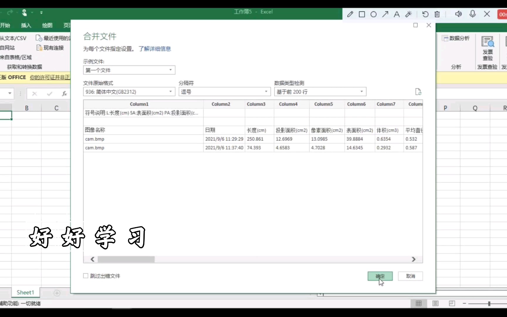This screenshot has width=507, height=317.
Task: Undo the last annotation
Action: click(425, 14)
